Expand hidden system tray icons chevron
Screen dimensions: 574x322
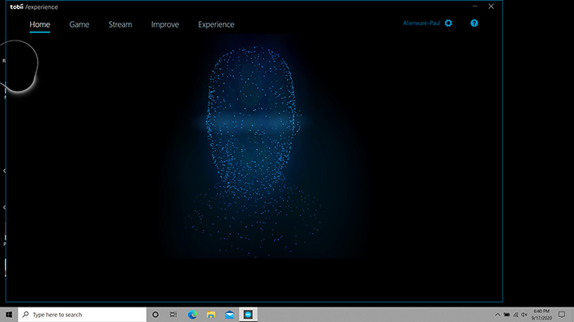(x=498, y=315)
